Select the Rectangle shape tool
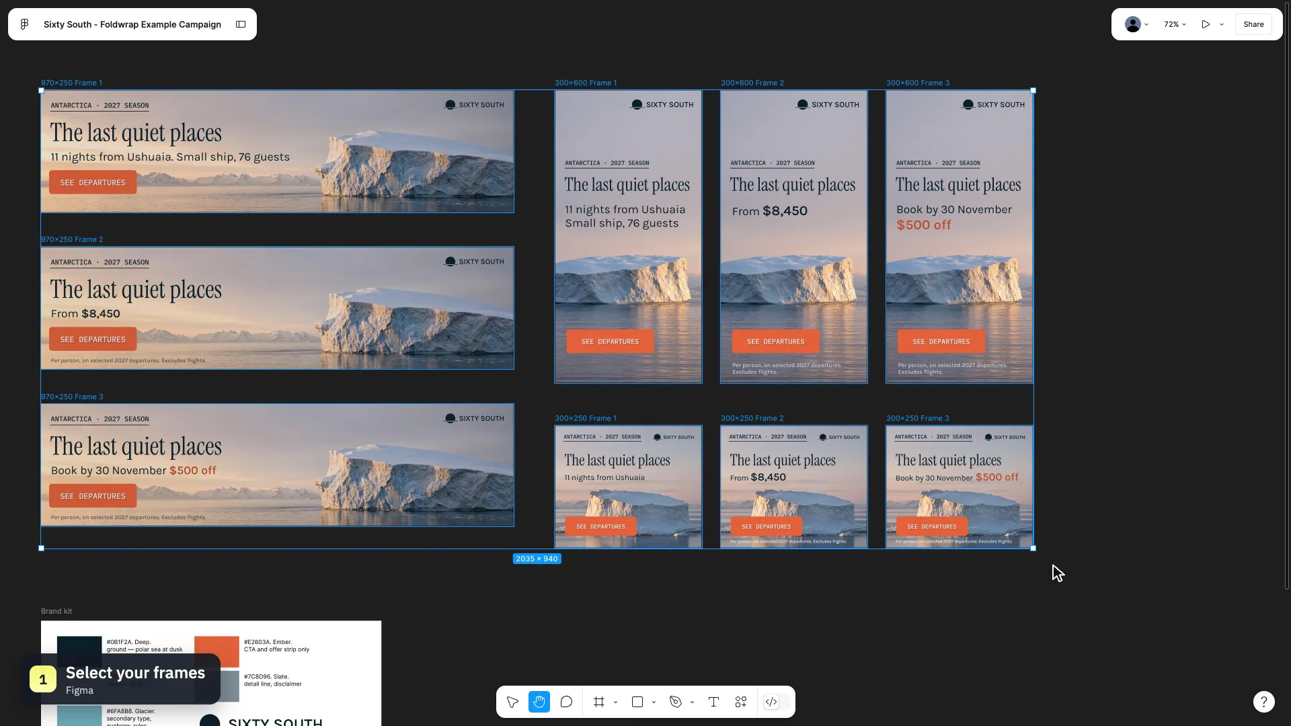The height and width of the screenshot is (726, 1291). click(x=637, y=702)
